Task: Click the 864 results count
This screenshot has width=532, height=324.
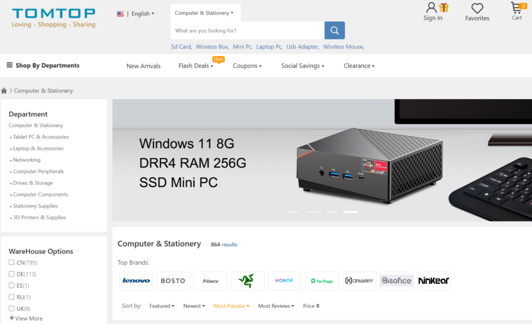Action: point(224,245)
